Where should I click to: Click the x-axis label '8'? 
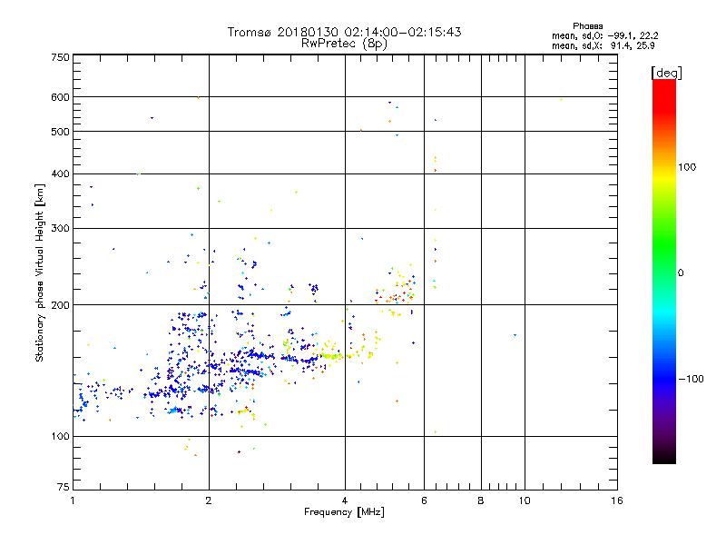[481, 500]
